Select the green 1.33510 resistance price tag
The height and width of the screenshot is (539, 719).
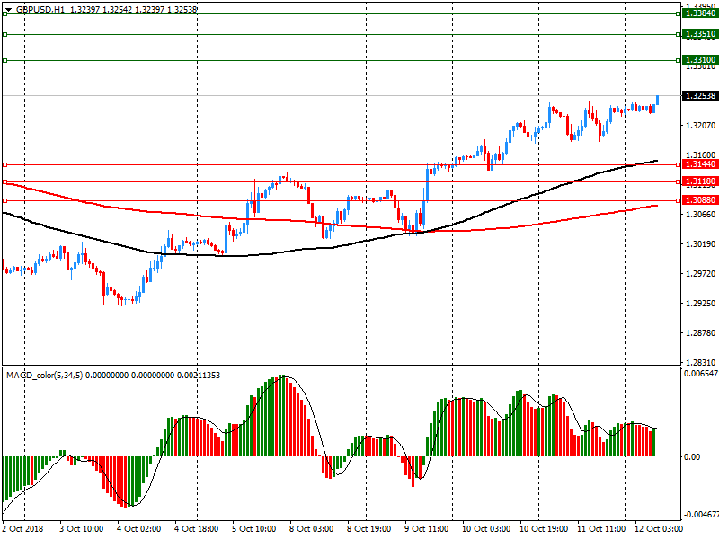coord(699,34)
